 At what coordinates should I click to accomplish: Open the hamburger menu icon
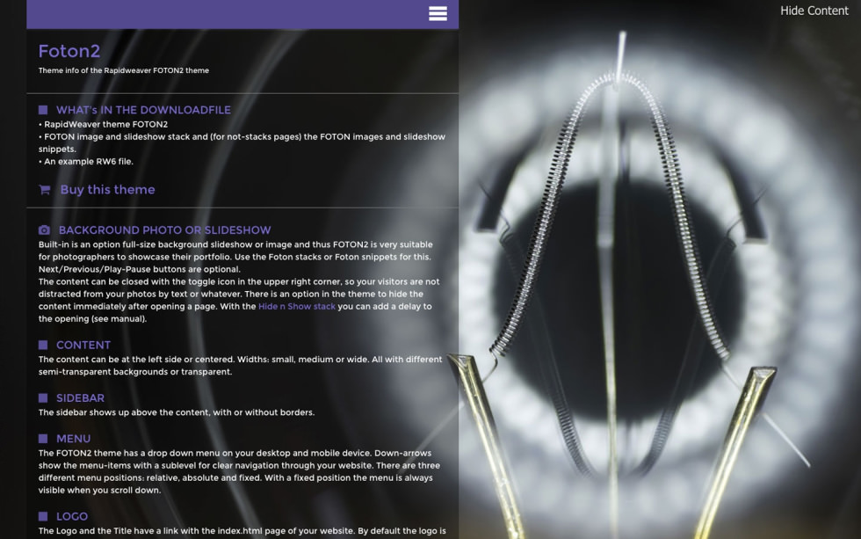(438, 14)
